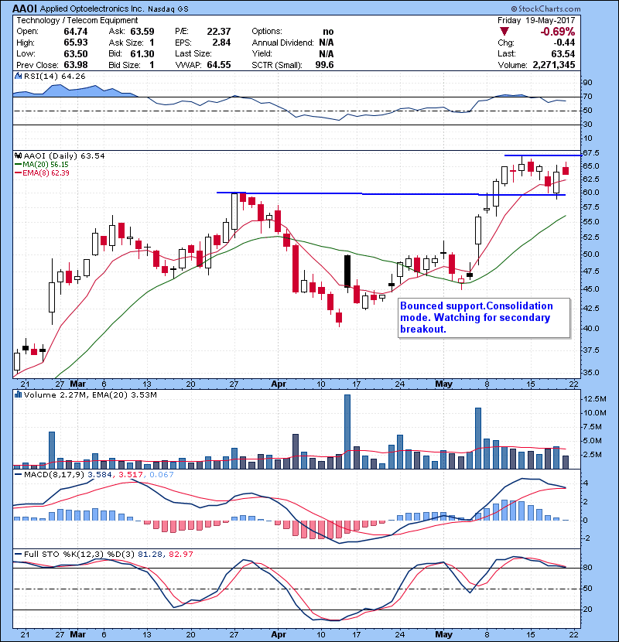Click the AAOI ticker symbol title

point(25,9)
